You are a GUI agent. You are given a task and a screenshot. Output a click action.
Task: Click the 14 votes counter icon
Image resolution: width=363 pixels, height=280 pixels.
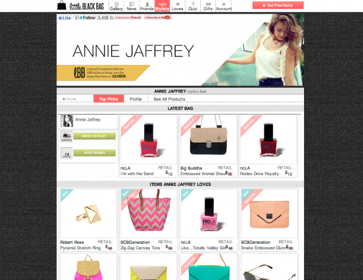67,153
